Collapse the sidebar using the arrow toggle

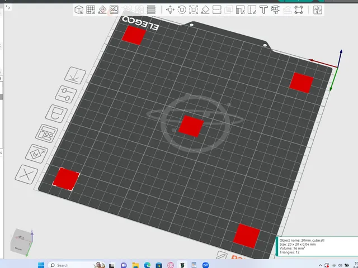[8, 7]
